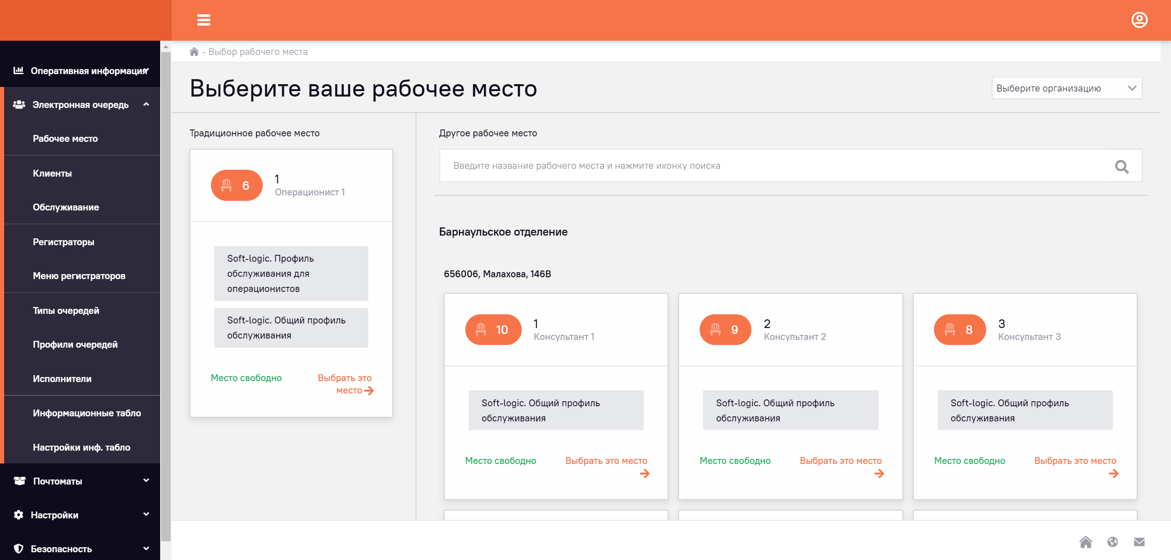Image resolution: width=1171 pixels, height=560 pixels.
Task: Click the Барнаульское отделение heading
Action: tap(503, 232)
